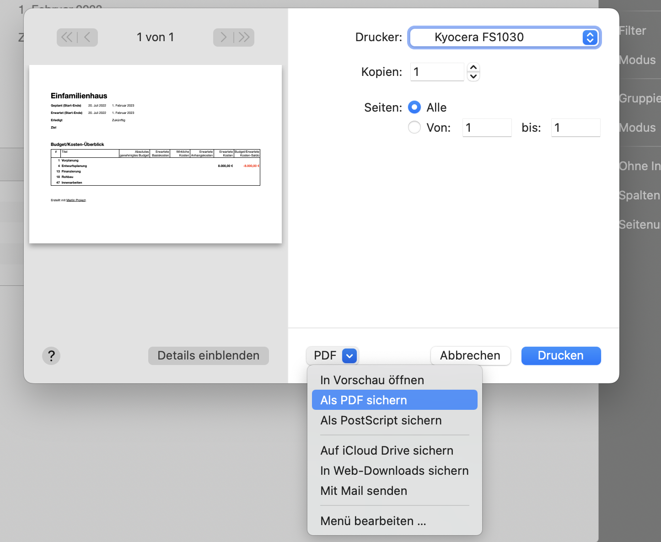Click the Einfamilienhaus print preview thumbnail
The height and width of the screenshot is (542, 661).
[x=156, y=153]
